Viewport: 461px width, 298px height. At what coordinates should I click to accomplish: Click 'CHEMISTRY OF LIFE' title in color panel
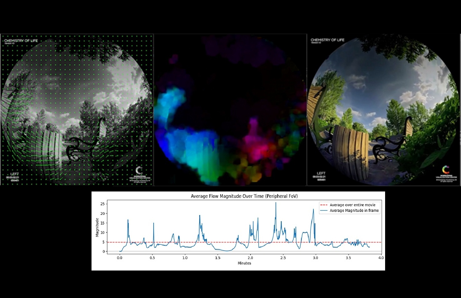coord(327,40)
